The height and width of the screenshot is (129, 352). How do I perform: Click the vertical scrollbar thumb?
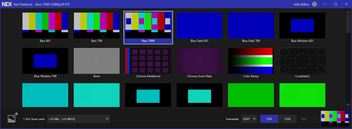348,24
